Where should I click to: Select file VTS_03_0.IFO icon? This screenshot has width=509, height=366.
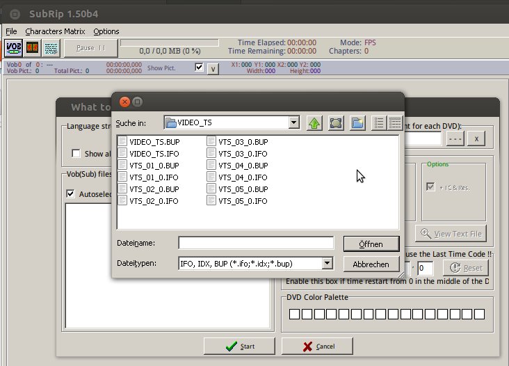211,153
